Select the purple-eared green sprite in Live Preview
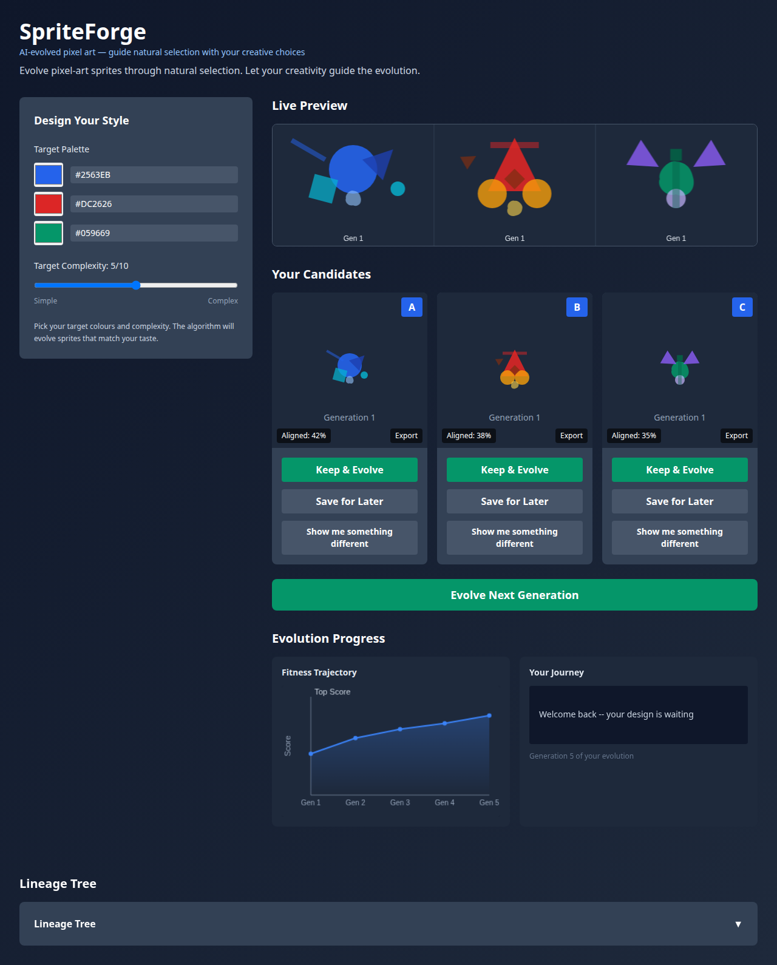This screenshot has height=965, width=777. 676,176
